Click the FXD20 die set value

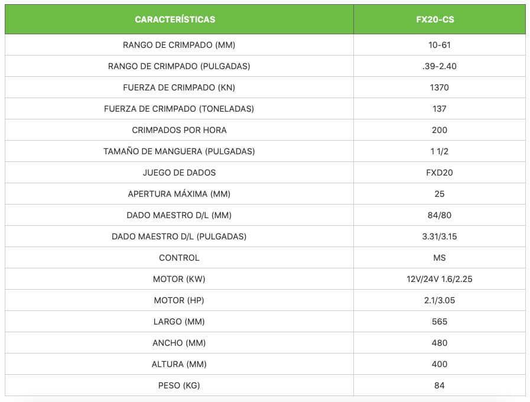pyautogui.click(x=439, y=173)
